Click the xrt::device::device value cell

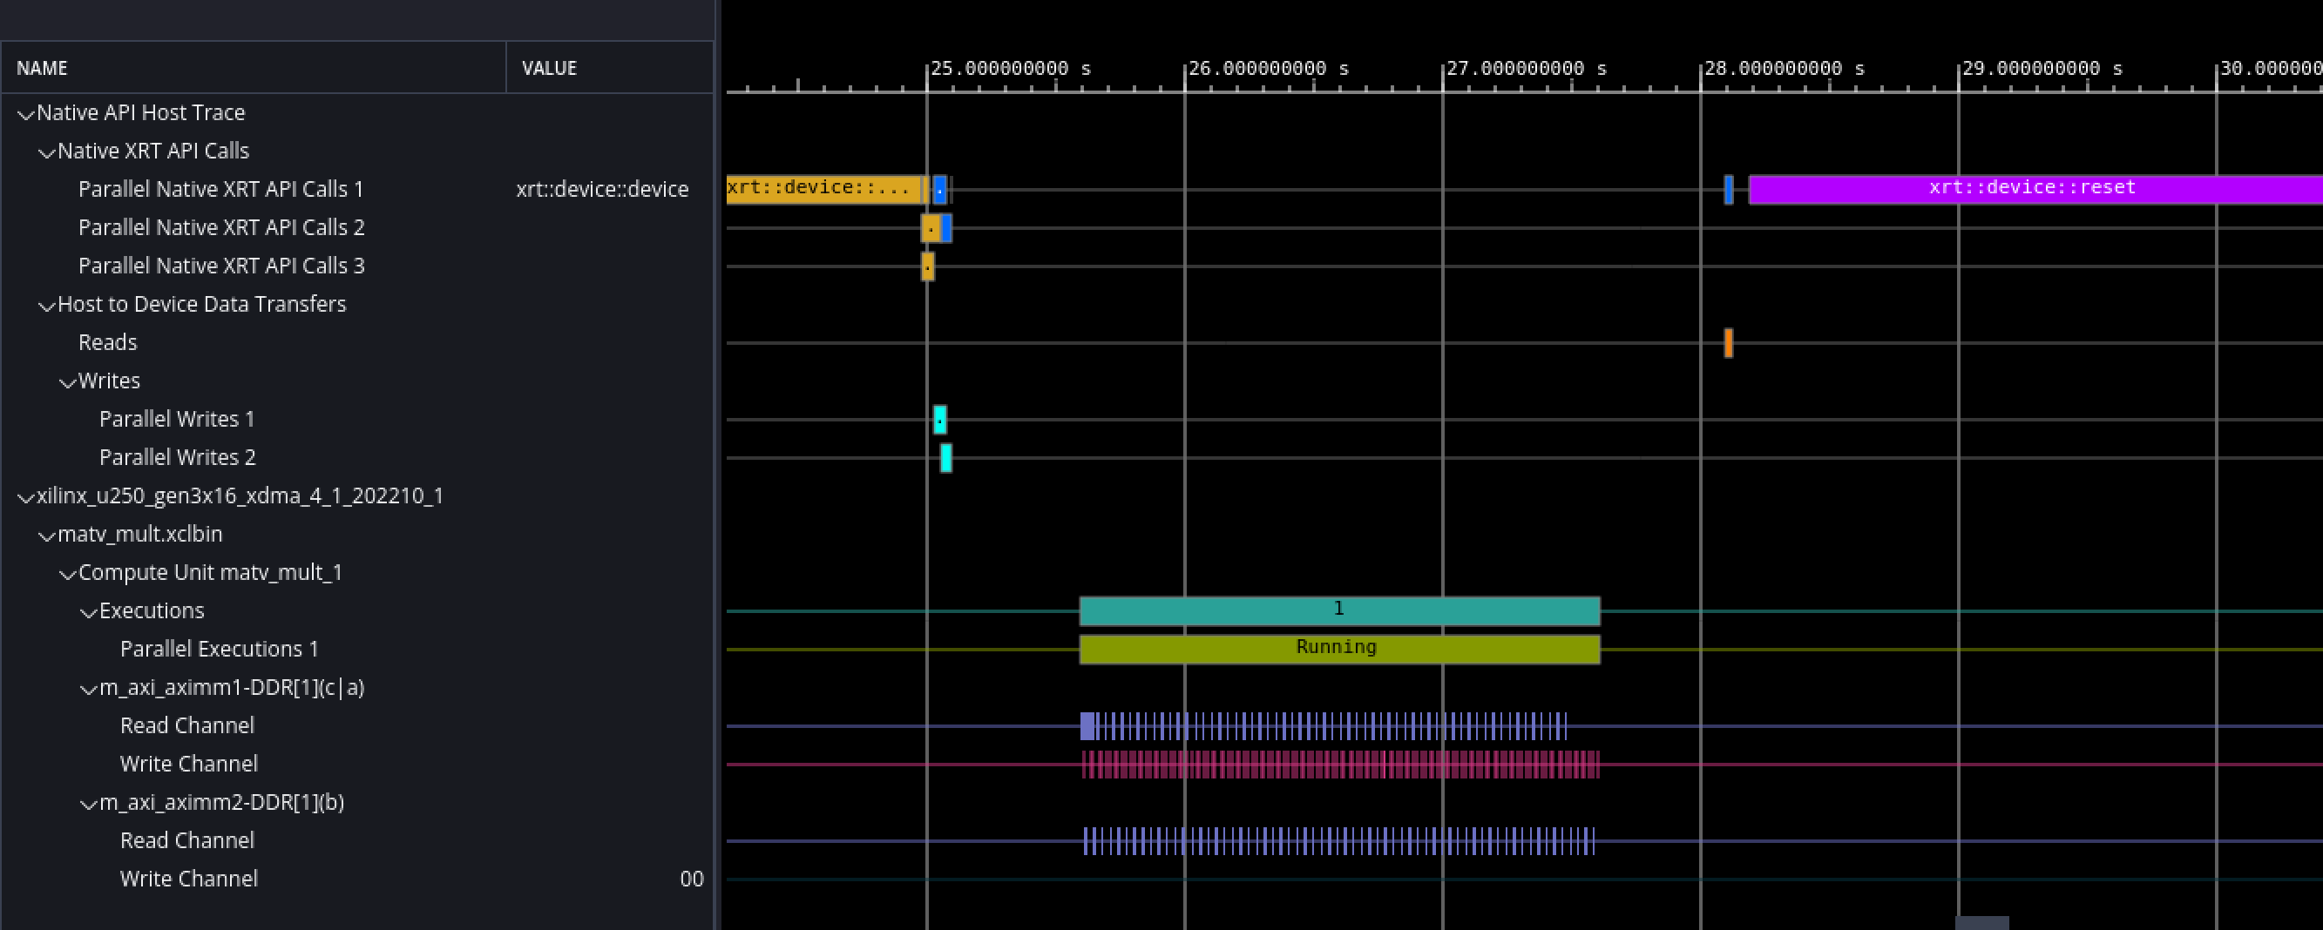point(602,189)
